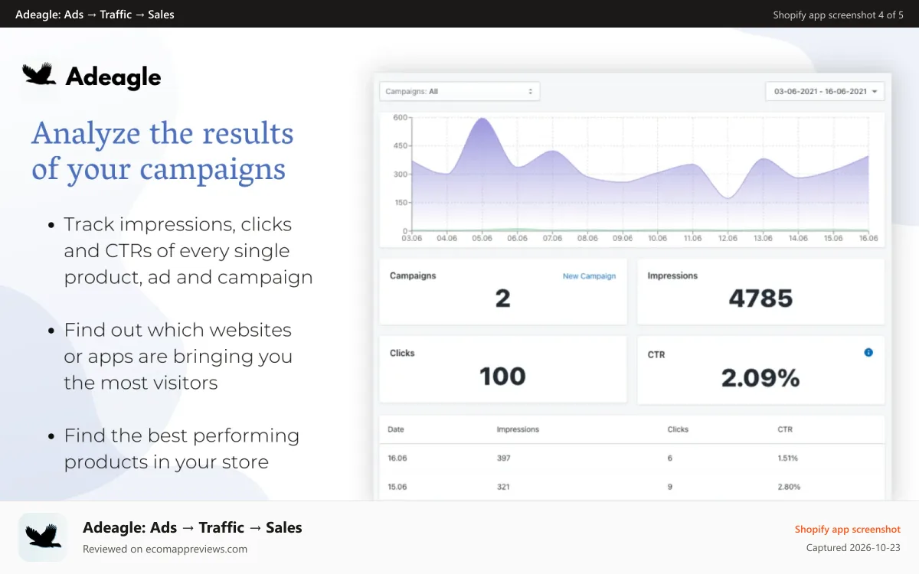
Task: Click the "Reviewed on ecomappreviews.com" text
Action: pyautogui.click(x=165, y=549)
